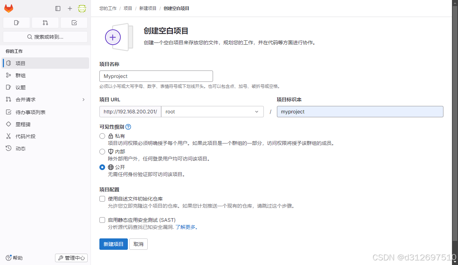Click the search magnifier icon
This screenshot has height=265, width=458.
pos(30,37)
